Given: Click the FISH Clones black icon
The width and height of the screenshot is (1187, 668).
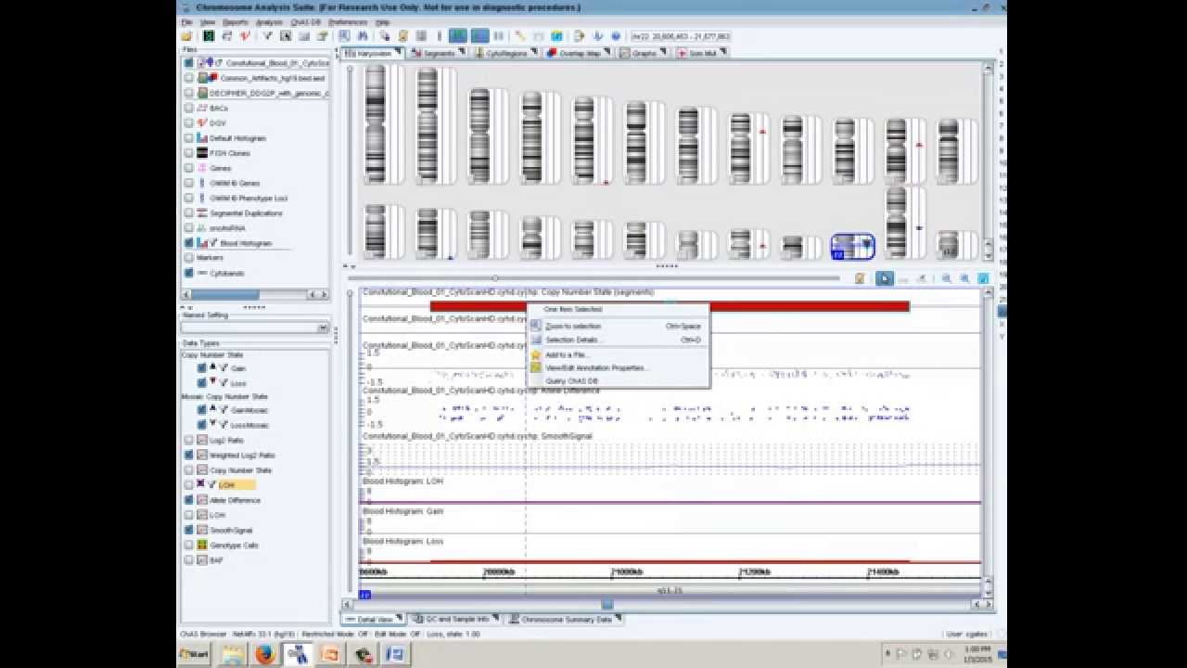Looking at the screenshot, I should [x=201, y=153].
